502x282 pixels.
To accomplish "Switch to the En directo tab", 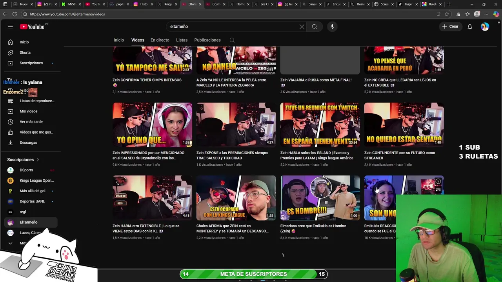I will tap(160, 40).
